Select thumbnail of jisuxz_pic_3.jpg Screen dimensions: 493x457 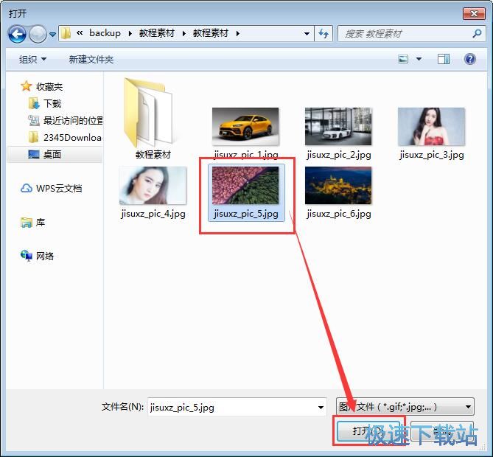(x=431, y=127)
